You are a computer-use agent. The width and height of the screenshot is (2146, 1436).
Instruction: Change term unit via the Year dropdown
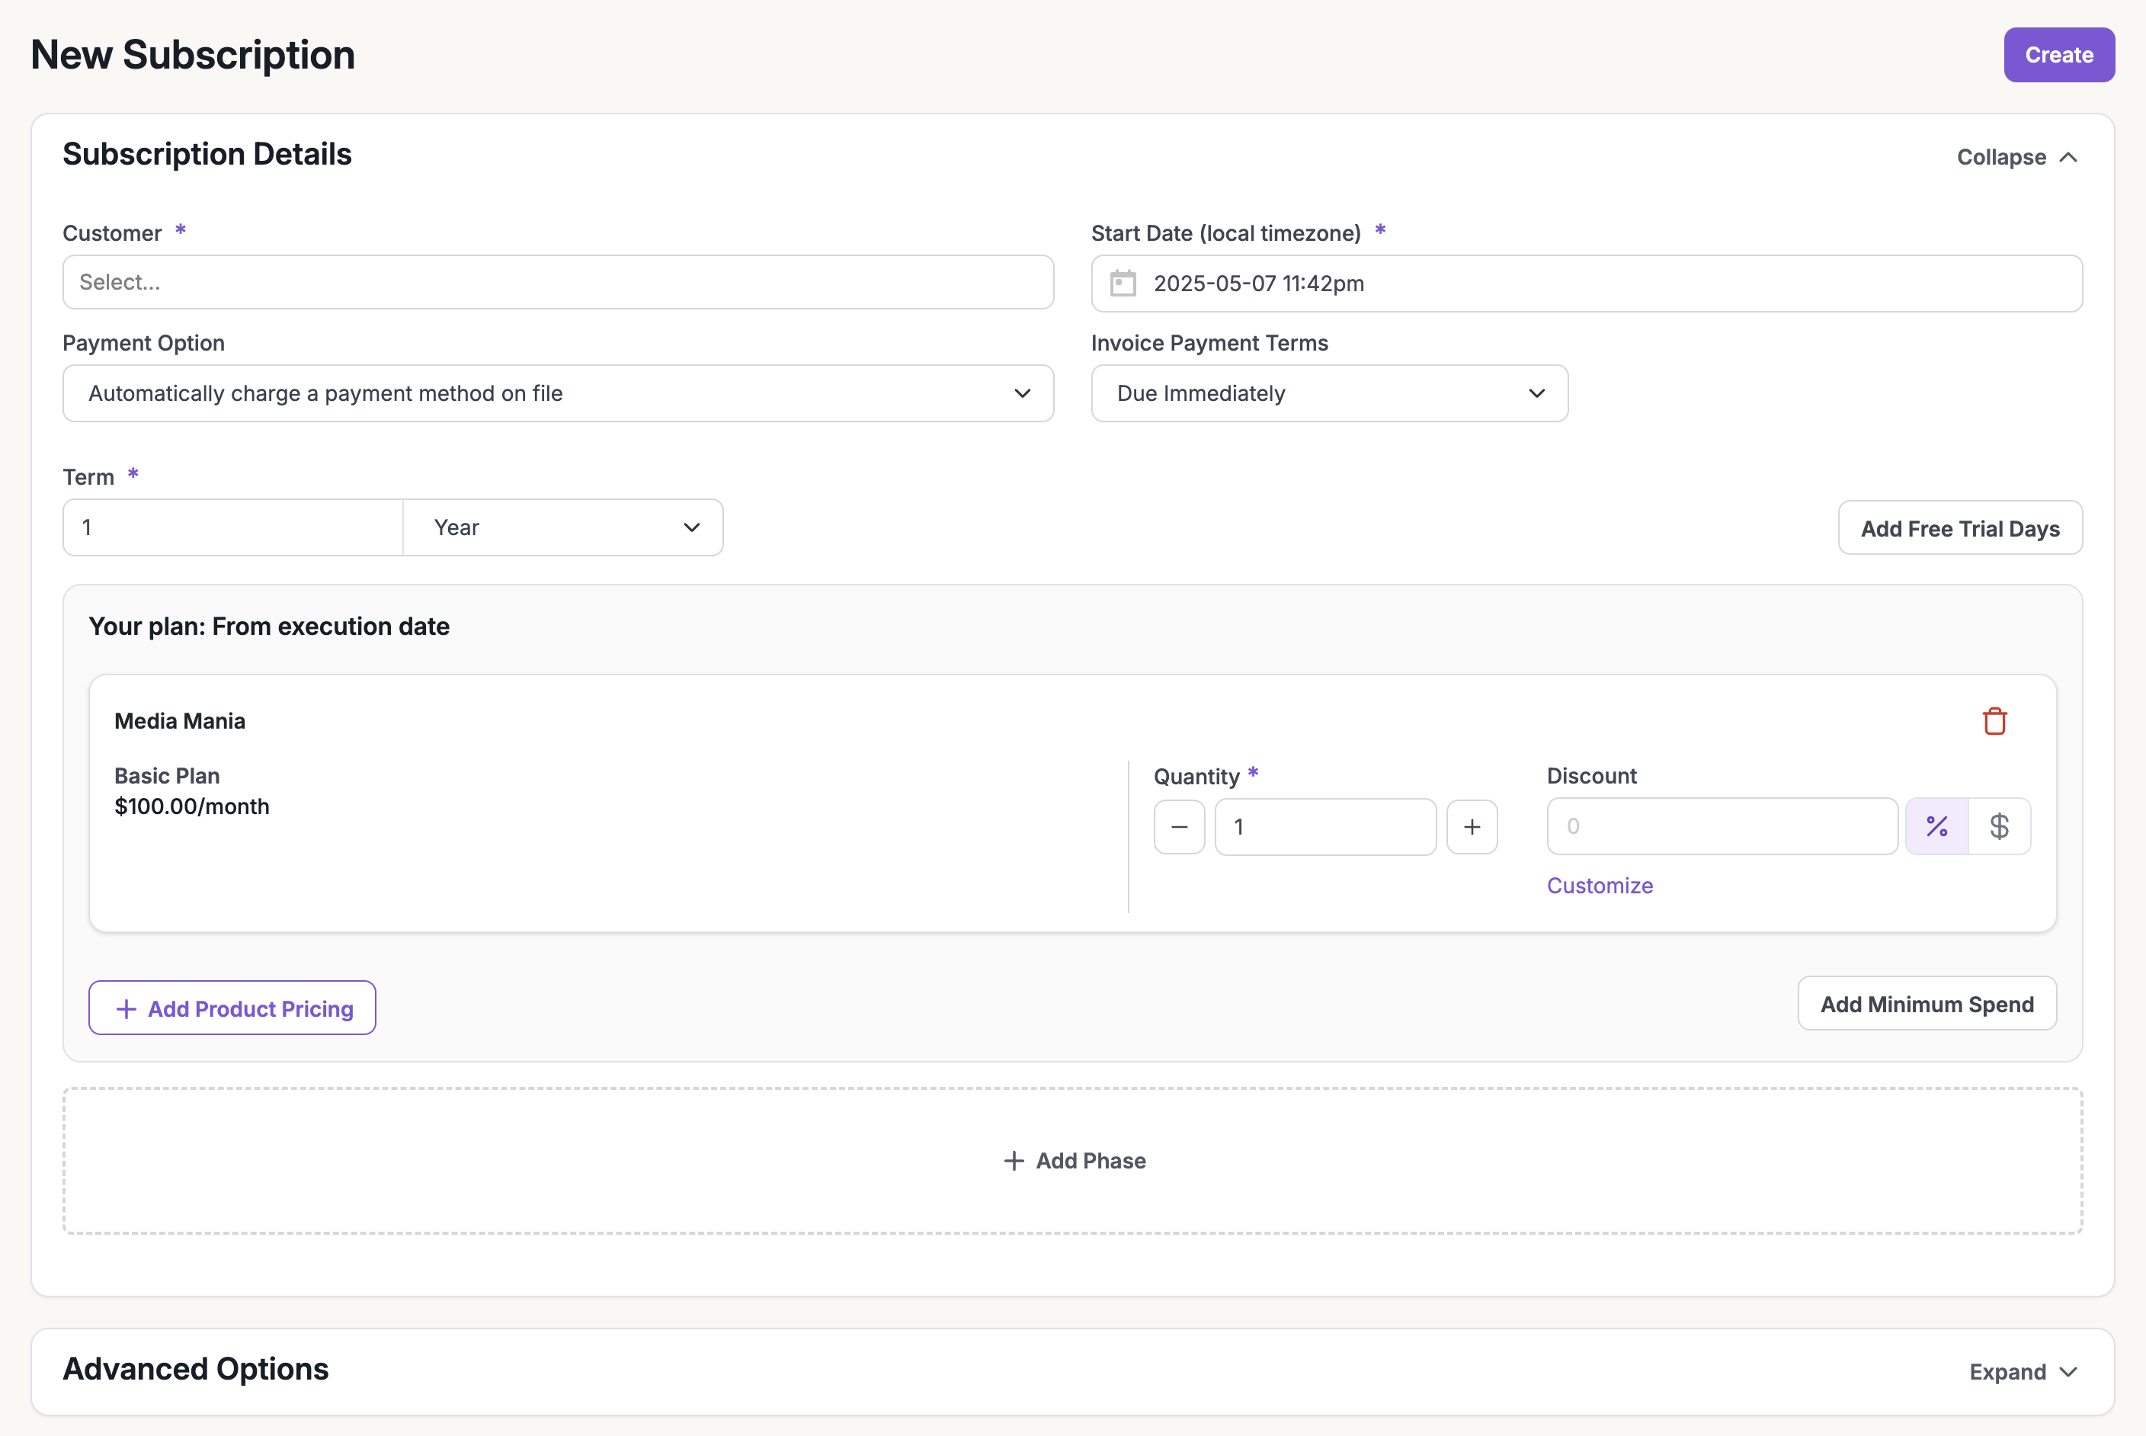coord(562,527)
